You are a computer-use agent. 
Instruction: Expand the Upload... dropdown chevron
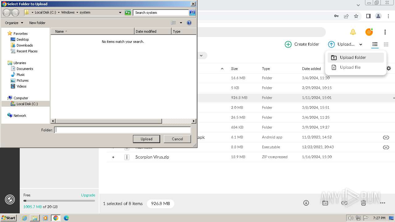(361, 44)
